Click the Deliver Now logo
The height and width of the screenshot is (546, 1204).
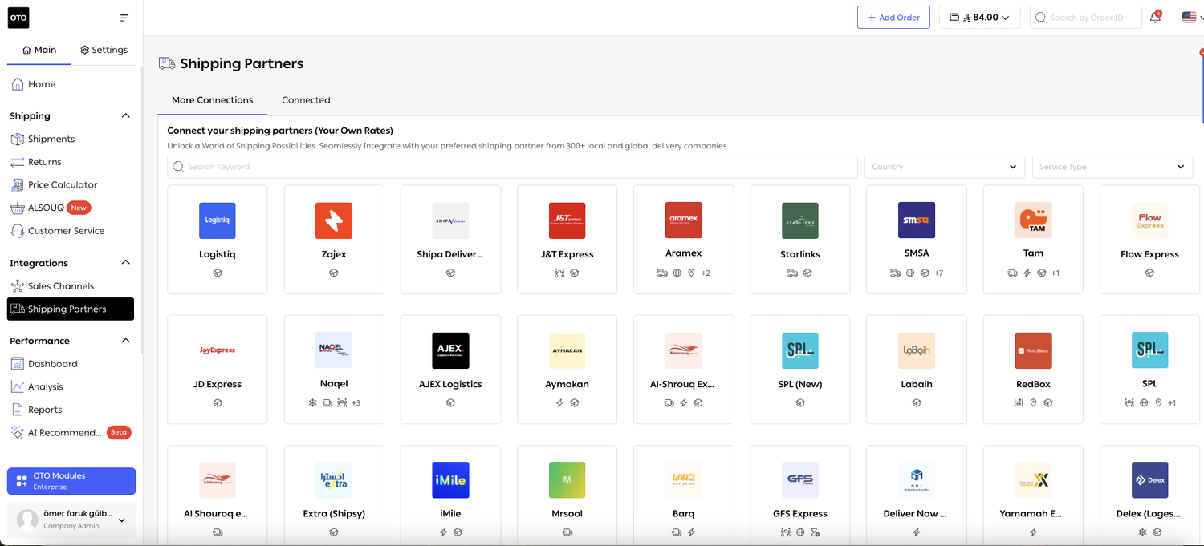917,480
